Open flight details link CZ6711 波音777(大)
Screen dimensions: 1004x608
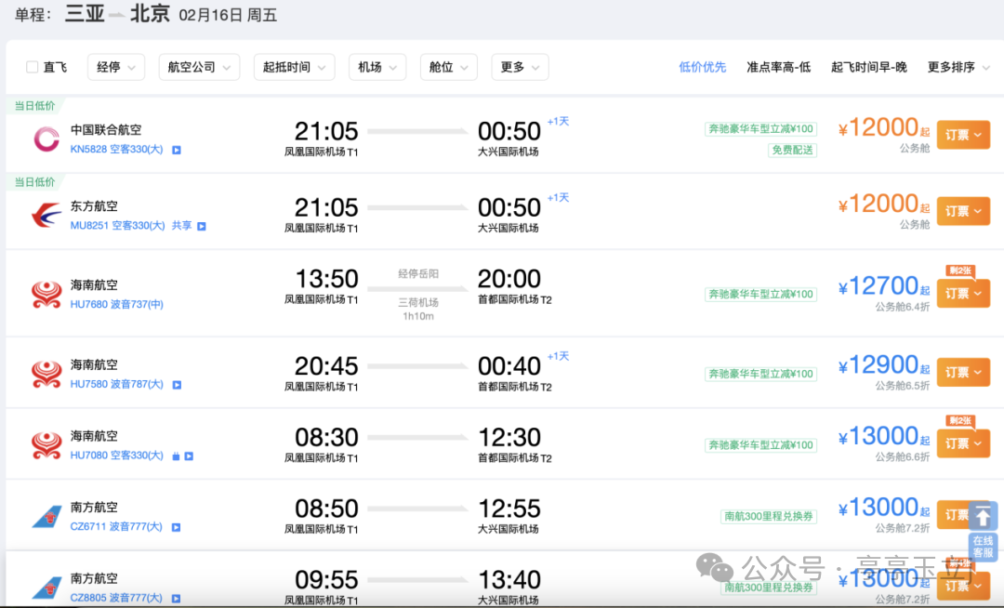pos(116,526)
